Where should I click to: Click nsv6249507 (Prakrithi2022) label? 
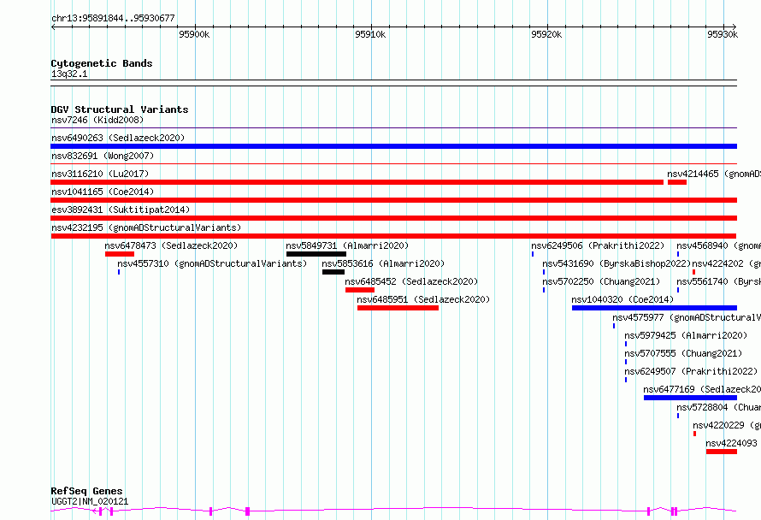pos(691,371)
